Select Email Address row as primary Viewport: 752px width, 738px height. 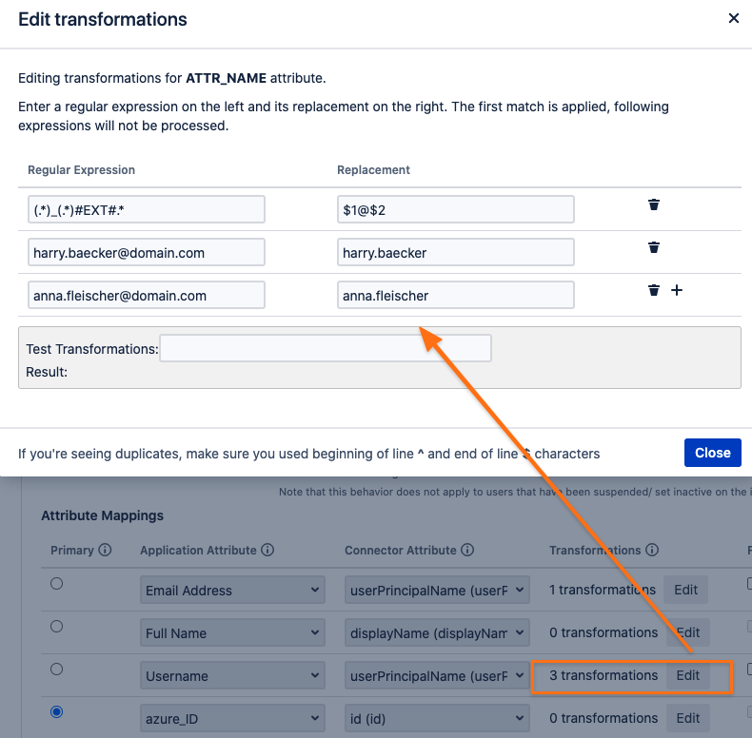pyautogui.click(x=56, y=583)
